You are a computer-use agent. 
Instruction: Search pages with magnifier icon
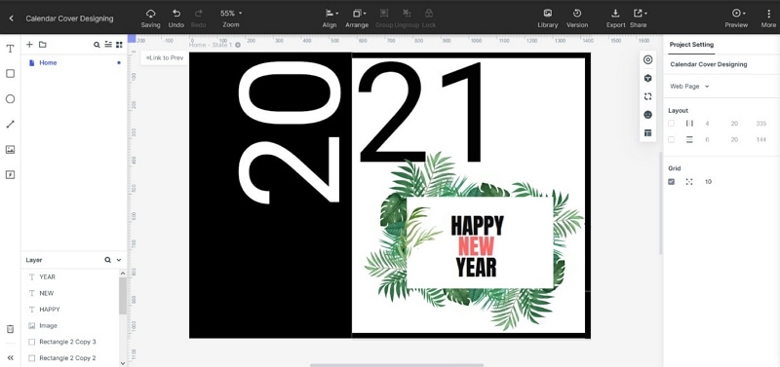click(97, 45)
